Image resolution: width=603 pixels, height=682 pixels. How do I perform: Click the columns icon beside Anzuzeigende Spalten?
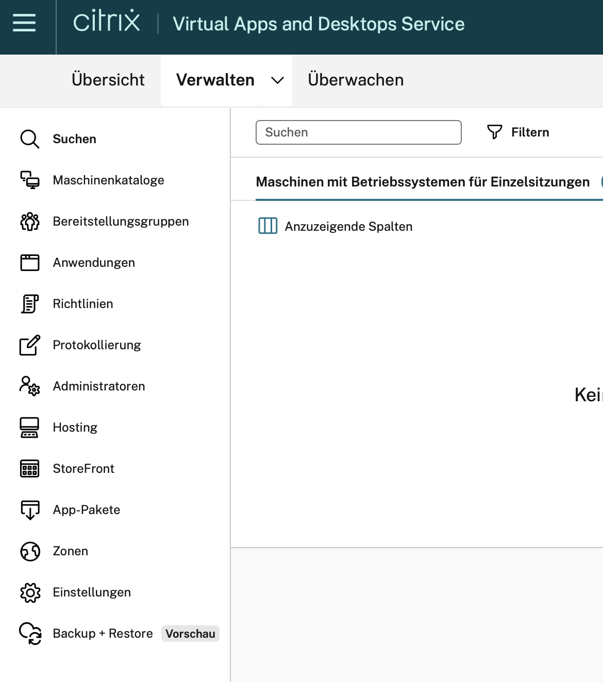[267, 226]
